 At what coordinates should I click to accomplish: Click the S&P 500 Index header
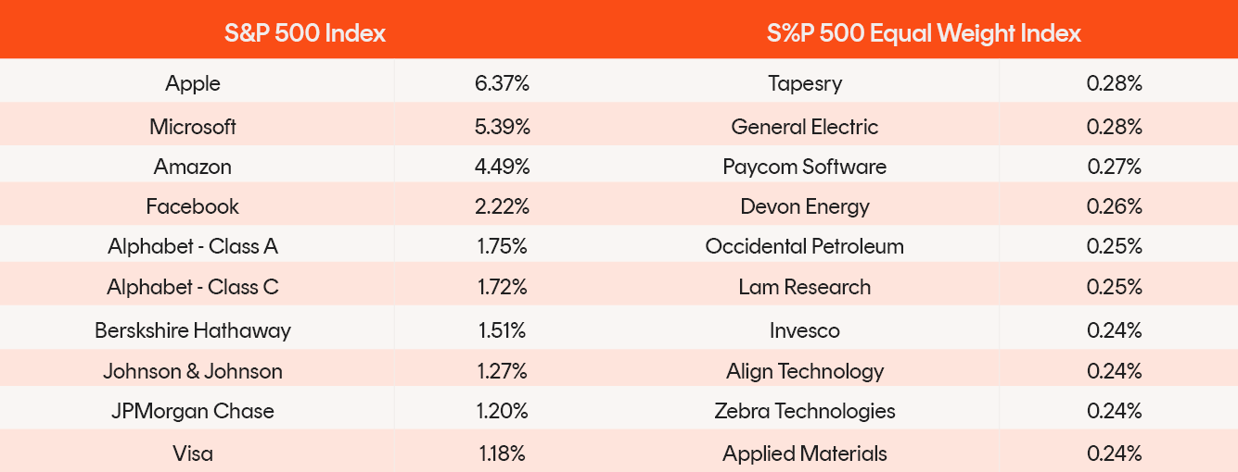coord(305,33)
